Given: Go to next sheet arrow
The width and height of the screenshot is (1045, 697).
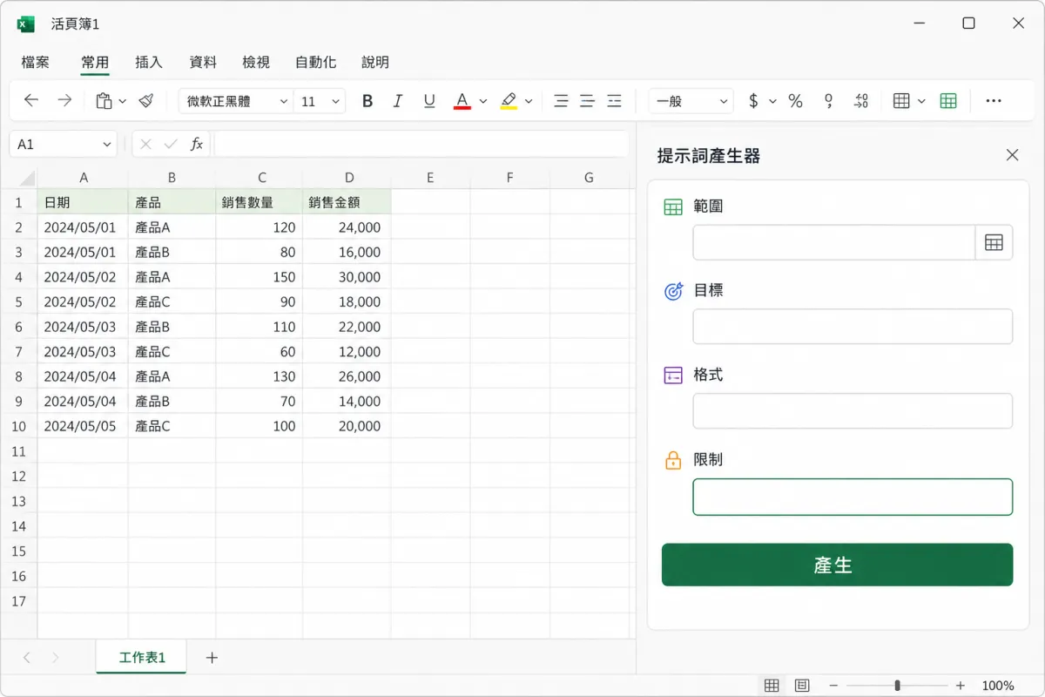Looking at the screenshot, I should [x=56, y=658].
